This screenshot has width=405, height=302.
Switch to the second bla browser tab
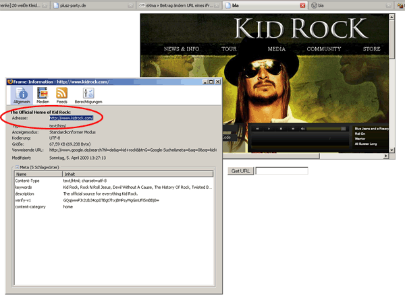(x=351, y=5)
